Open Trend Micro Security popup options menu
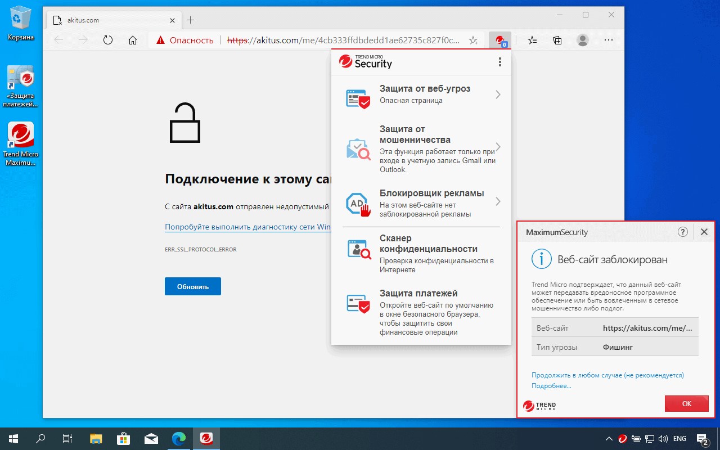The width and height of the screenshot is (720, 450). (500, 62)
